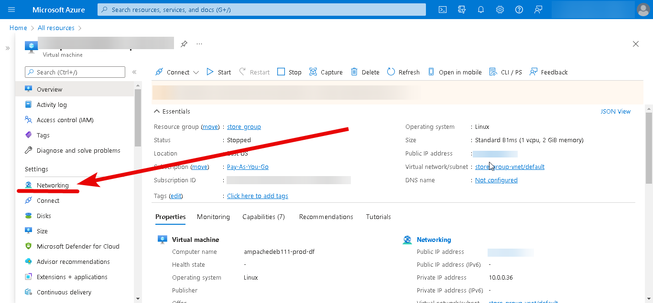Open the notifications bell
The width and height of the screenshot is (653, 303).
pyautogui.click(x=481, y=10)
